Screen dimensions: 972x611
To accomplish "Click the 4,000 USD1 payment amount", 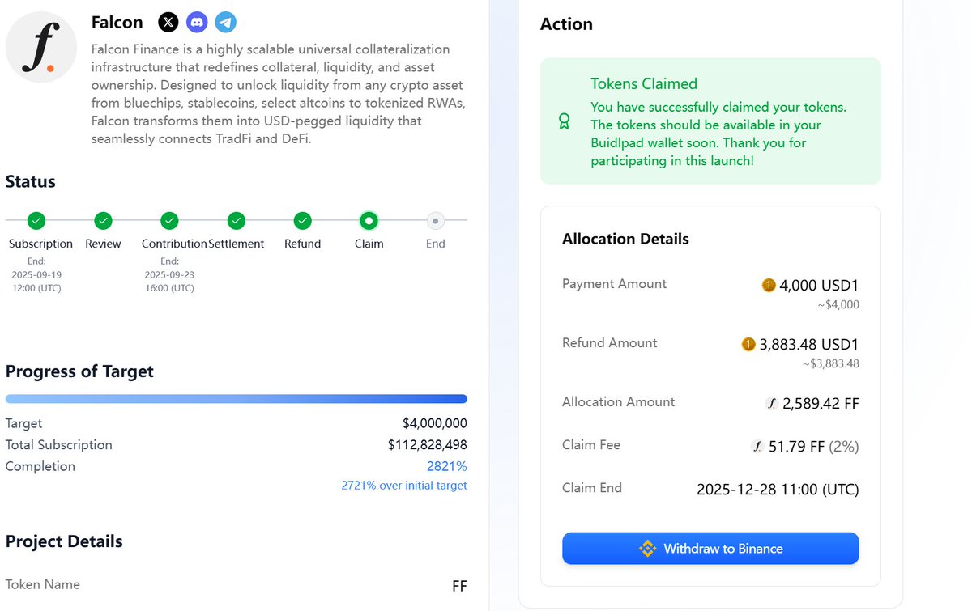I will [819, 286].
